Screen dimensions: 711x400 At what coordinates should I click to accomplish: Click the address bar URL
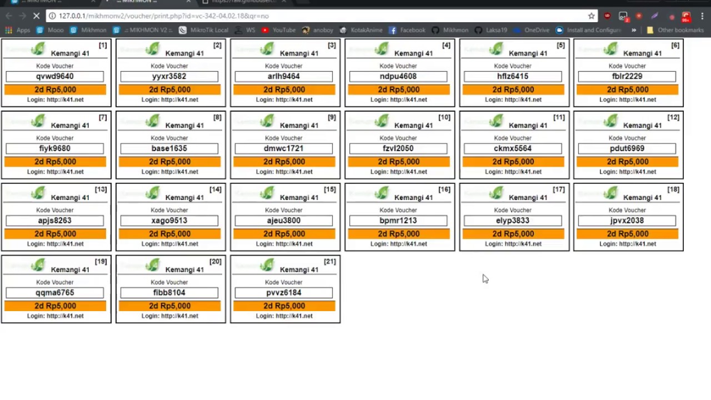[x=164, y=16]
